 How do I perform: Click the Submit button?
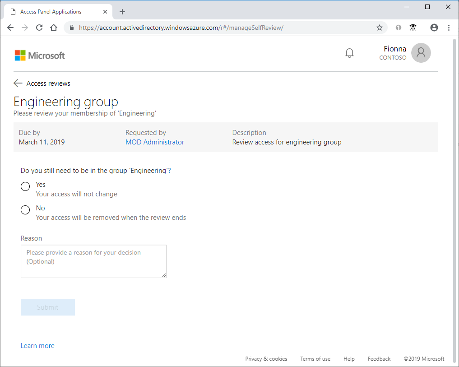click(47, 307)
